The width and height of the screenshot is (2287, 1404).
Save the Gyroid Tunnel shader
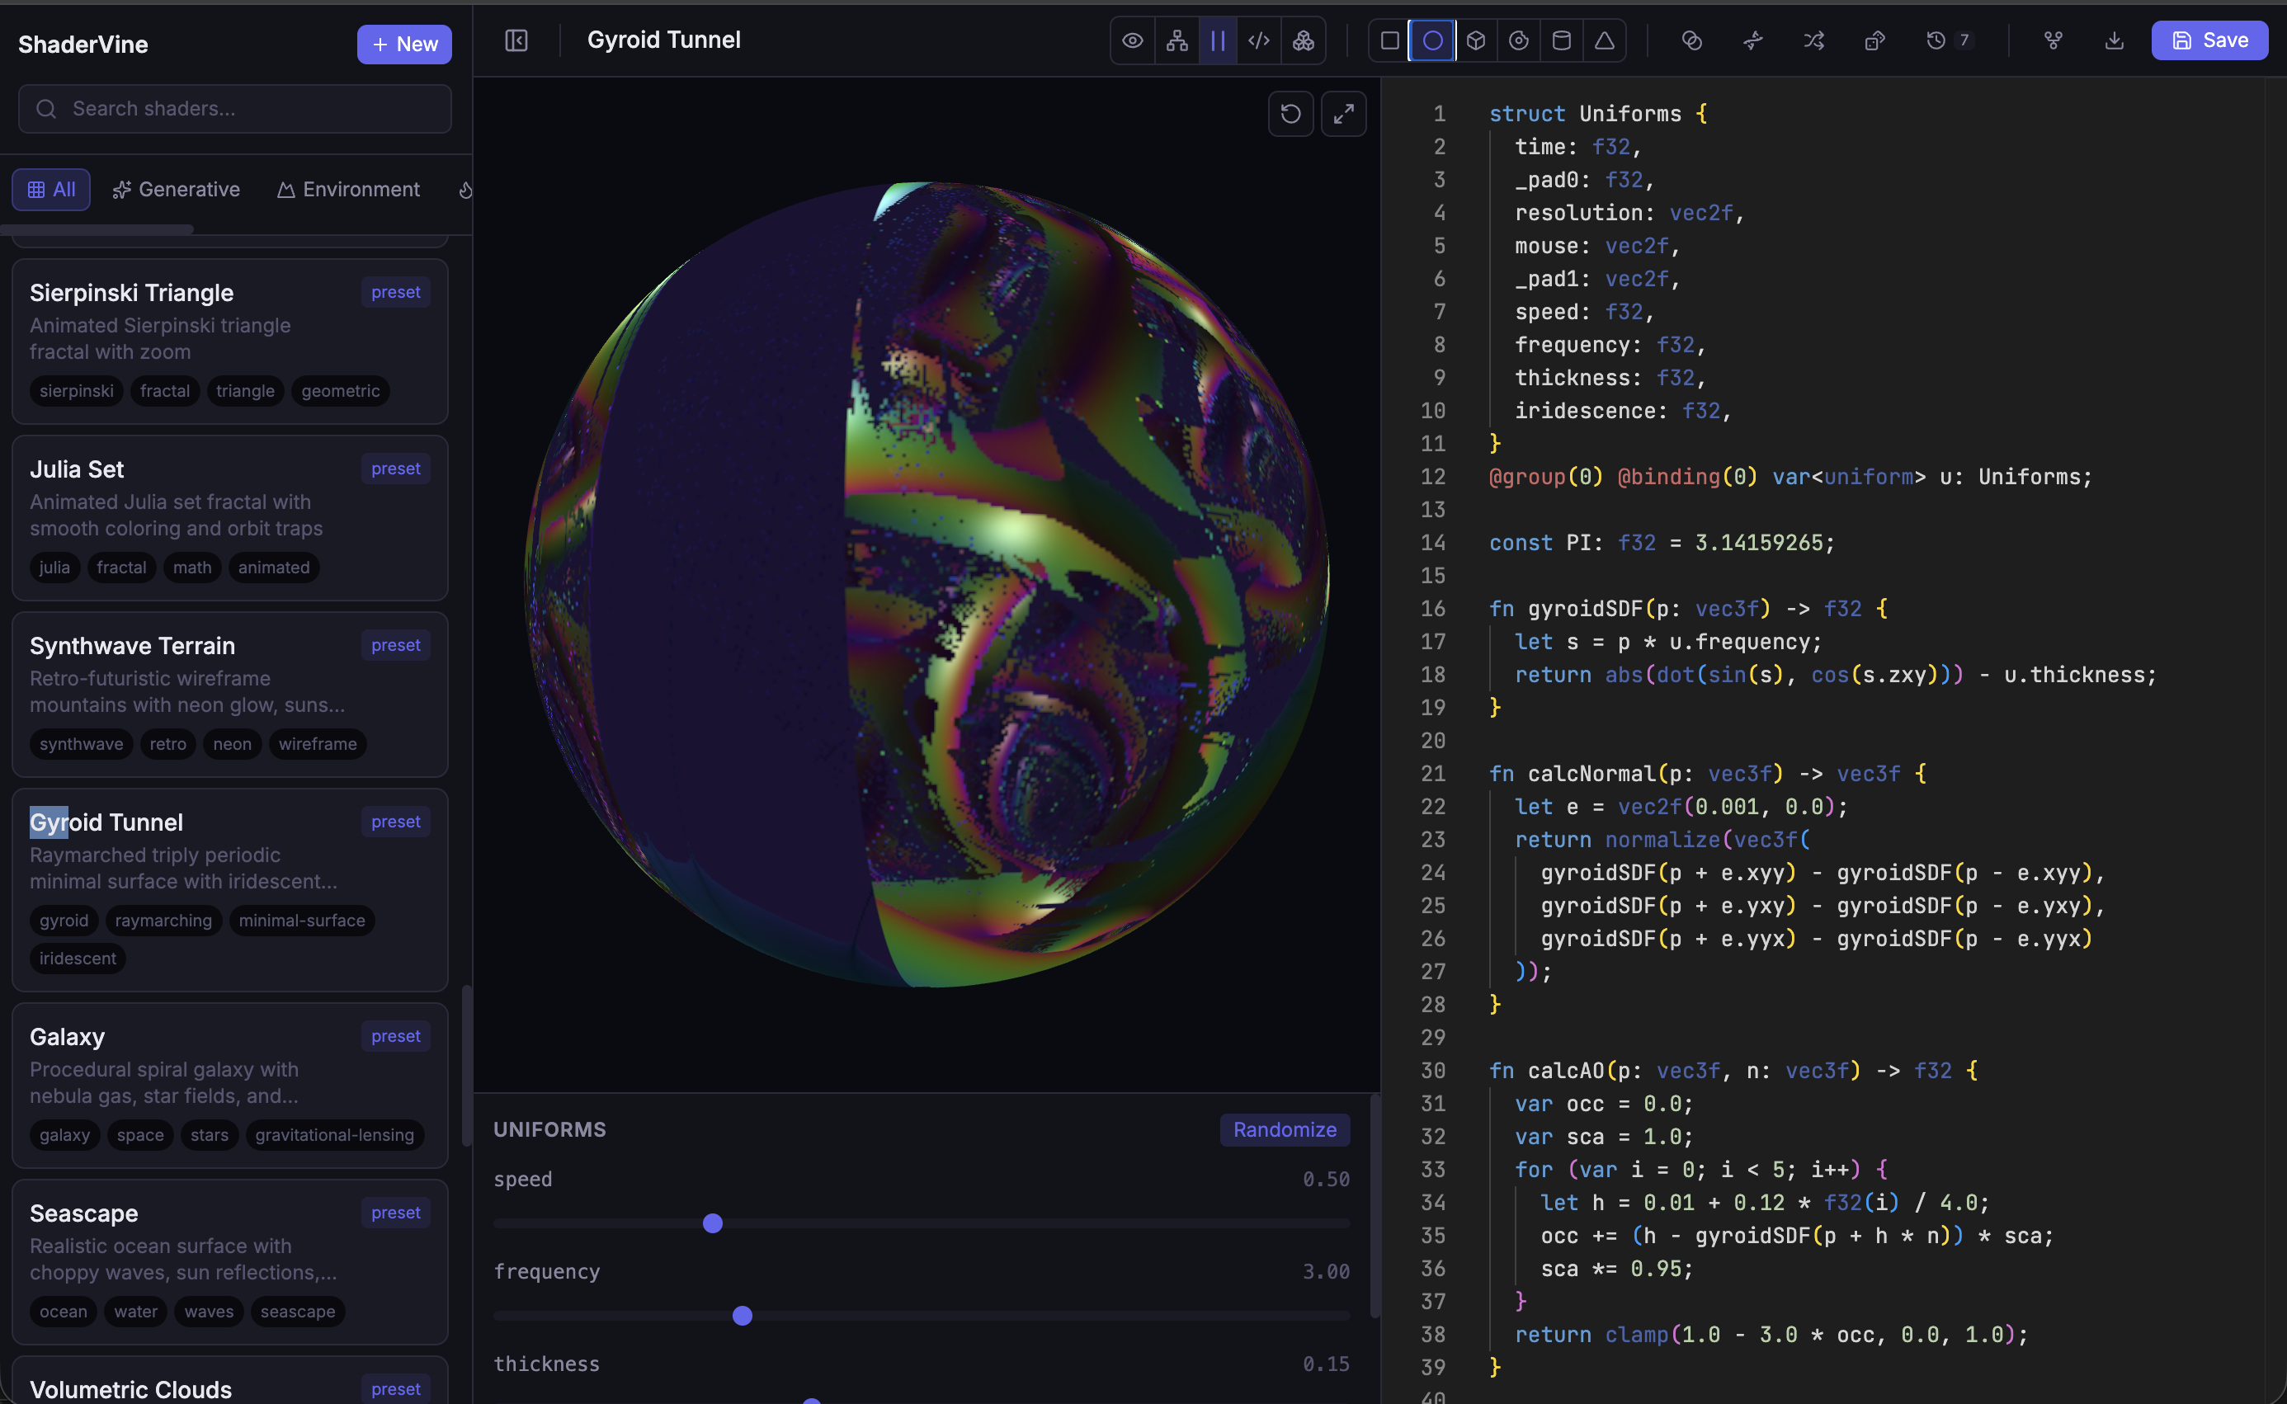(2209, 41)
